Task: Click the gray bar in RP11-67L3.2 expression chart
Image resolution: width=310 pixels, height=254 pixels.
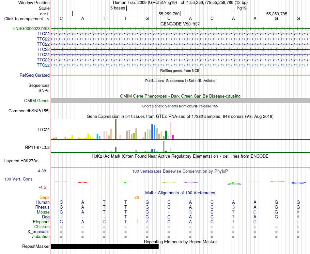Action: (x=164, y=146)
